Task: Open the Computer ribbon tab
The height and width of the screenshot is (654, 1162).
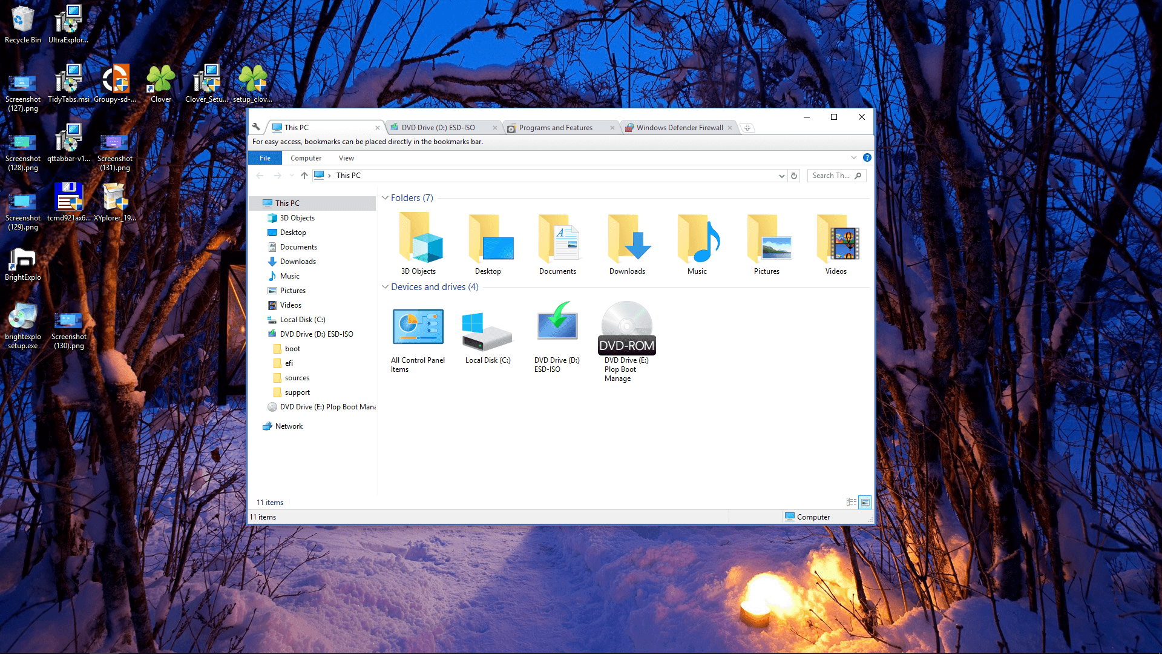Action: pyautogui.click(x=306, y=158)
